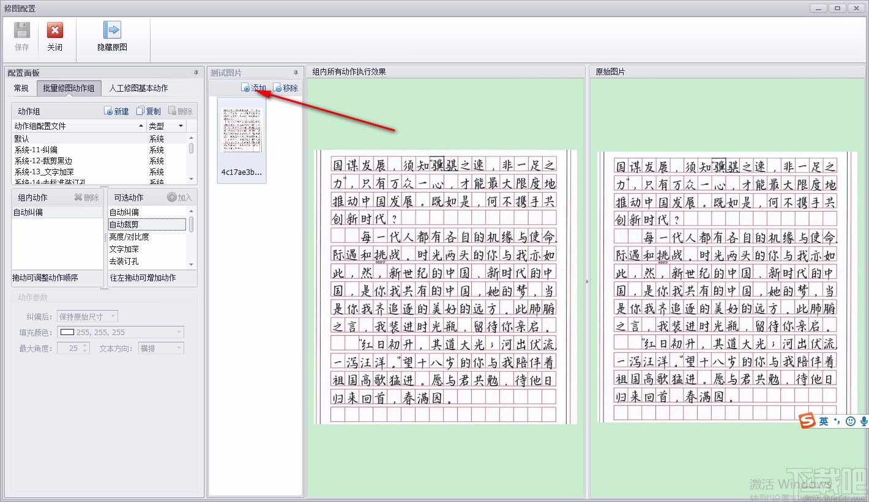The height and width of the screenshot is (502, 869).
Task: Click the scrollbar of the 动作组 list
Action: click(192, 158)
